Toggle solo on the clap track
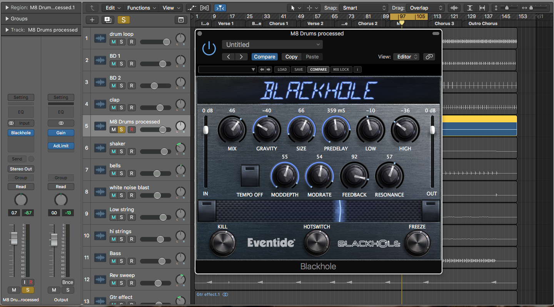 121,108
